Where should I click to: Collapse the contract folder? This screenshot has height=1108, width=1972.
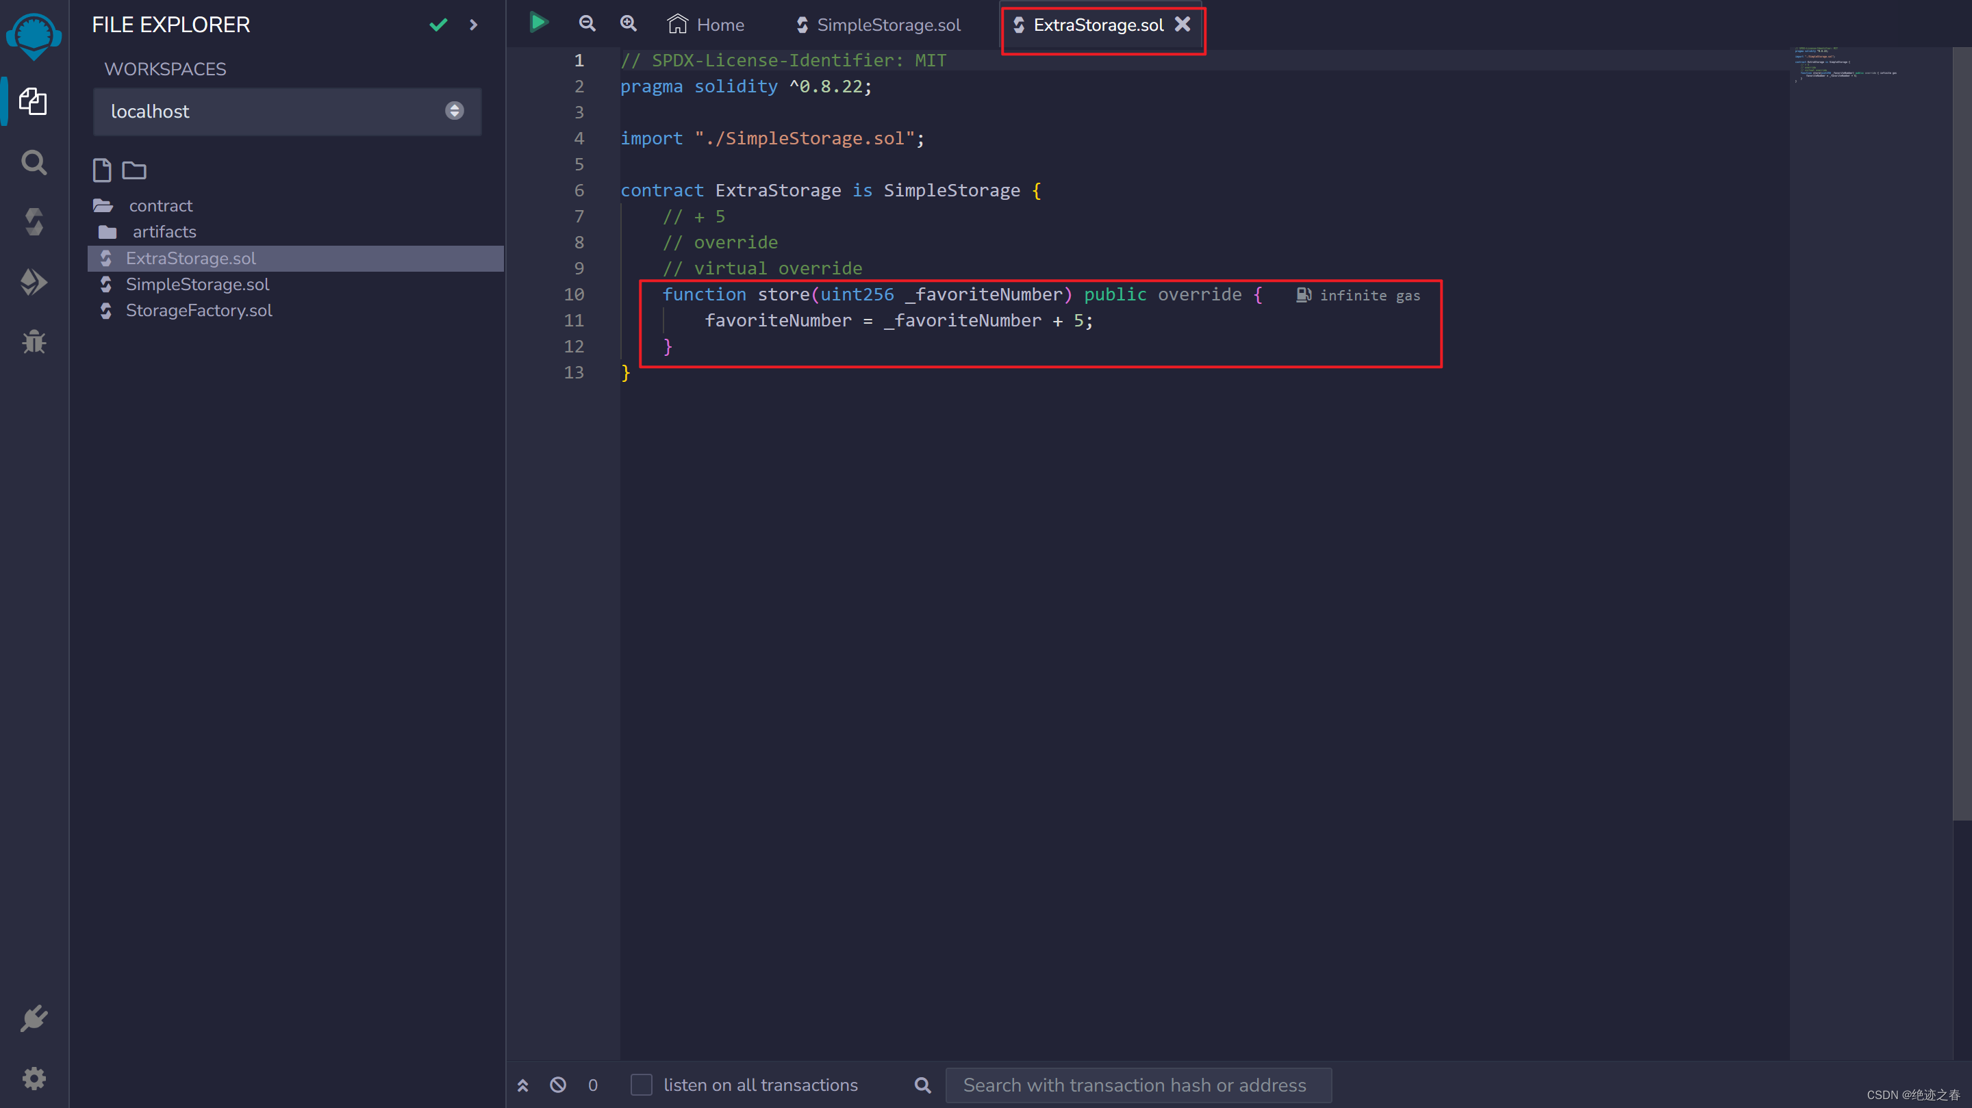pos(160,206)
